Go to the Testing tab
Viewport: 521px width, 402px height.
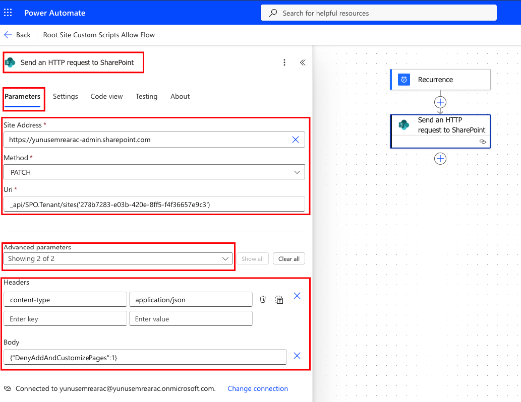146,96
